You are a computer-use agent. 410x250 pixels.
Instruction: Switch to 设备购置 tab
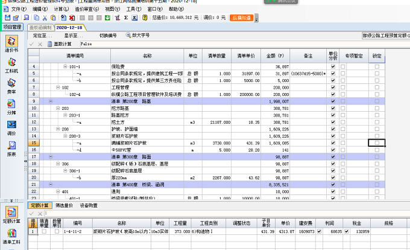[89, 205]
